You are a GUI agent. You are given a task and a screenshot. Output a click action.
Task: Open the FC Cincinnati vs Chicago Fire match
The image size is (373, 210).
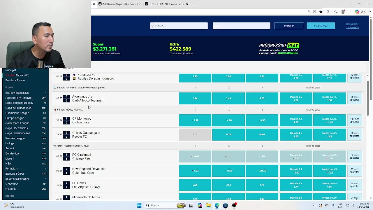pos(82,157)
